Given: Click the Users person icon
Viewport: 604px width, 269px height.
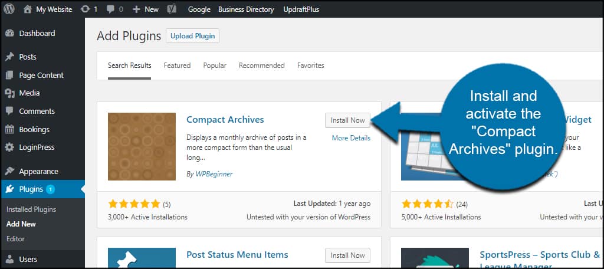Looking at the screenshot, I should 9,259.
